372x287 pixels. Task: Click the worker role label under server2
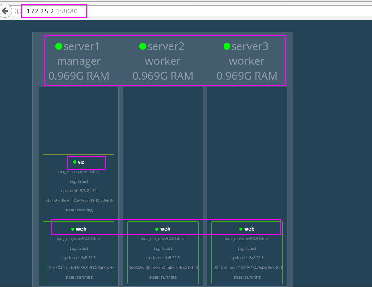[x=163, y=61]
